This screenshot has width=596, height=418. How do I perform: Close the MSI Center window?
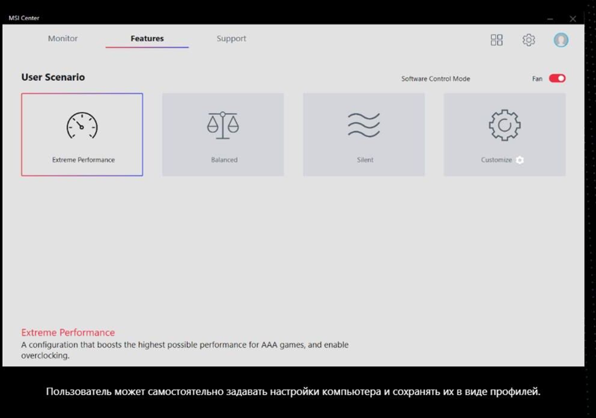point(573,19)
